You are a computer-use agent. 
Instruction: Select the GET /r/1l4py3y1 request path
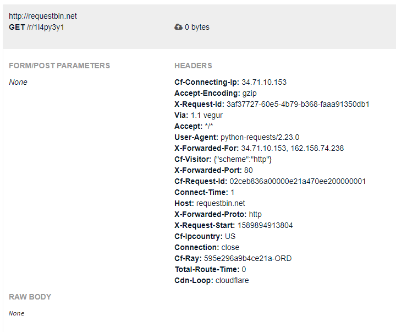point(36,28)
